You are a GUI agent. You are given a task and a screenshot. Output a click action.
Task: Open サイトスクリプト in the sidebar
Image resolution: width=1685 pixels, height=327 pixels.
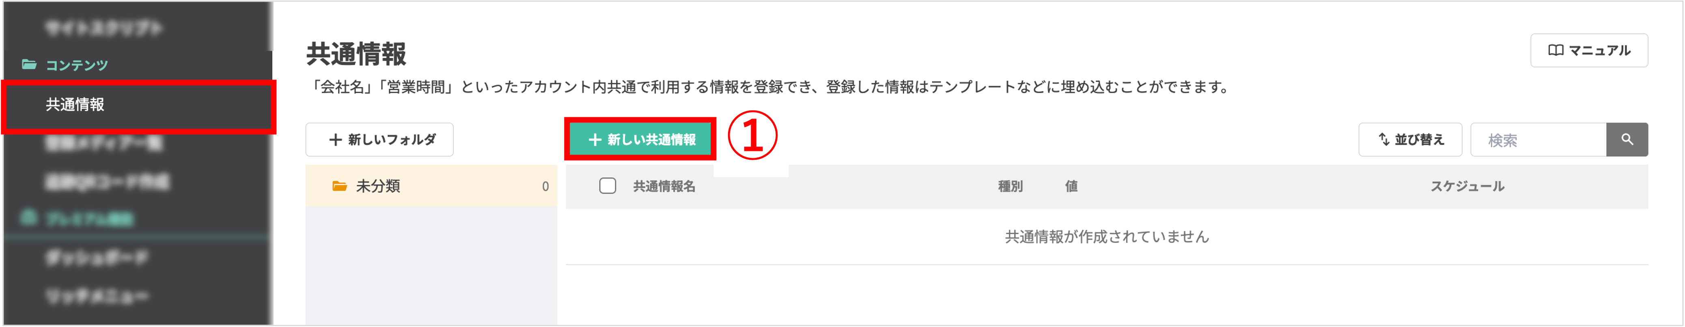(x=103, y=28)
